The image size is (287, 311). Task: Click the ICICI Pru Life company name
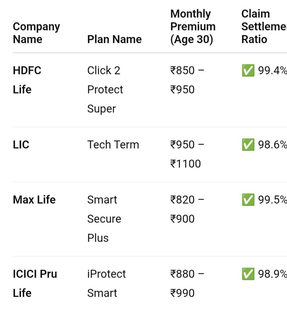pos(35,283)
